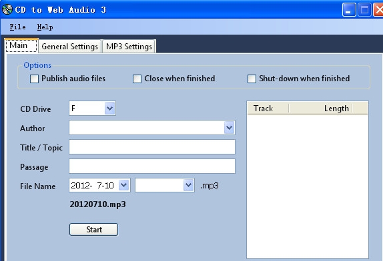Enable Publish audio files checkbox
This screenshot has width=383, height=261.
click(34, 79)
